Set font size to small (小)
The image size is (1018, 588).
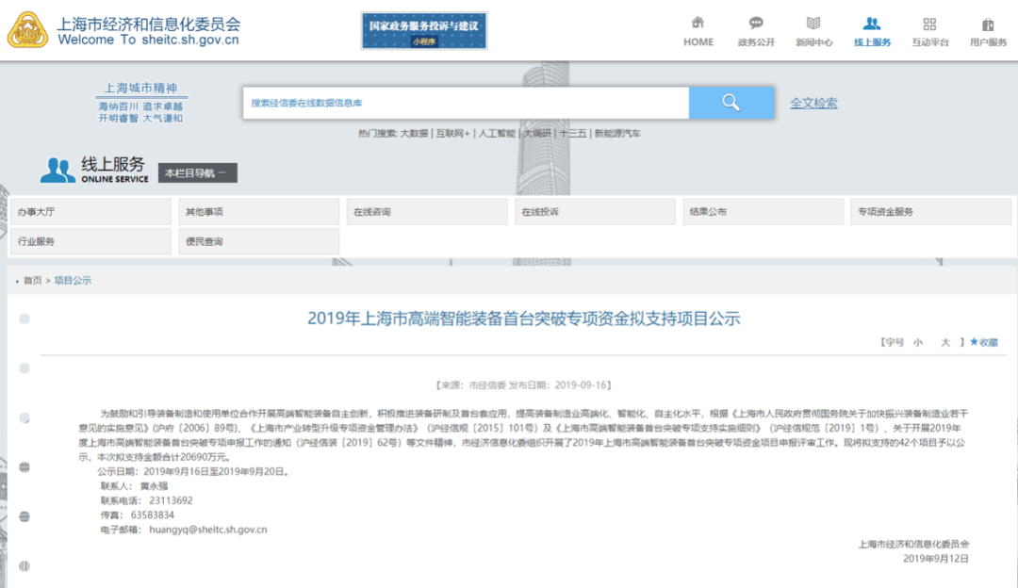[x=916, y=342]
